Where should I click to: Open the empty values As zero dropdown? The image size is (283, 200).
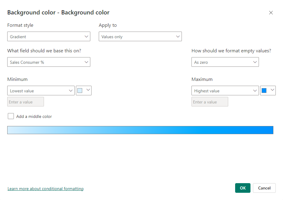[x=225, y=62]
